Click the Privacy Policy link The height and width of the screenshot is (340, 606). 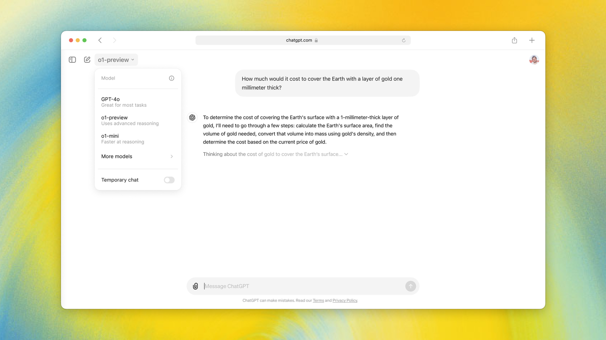345,300
